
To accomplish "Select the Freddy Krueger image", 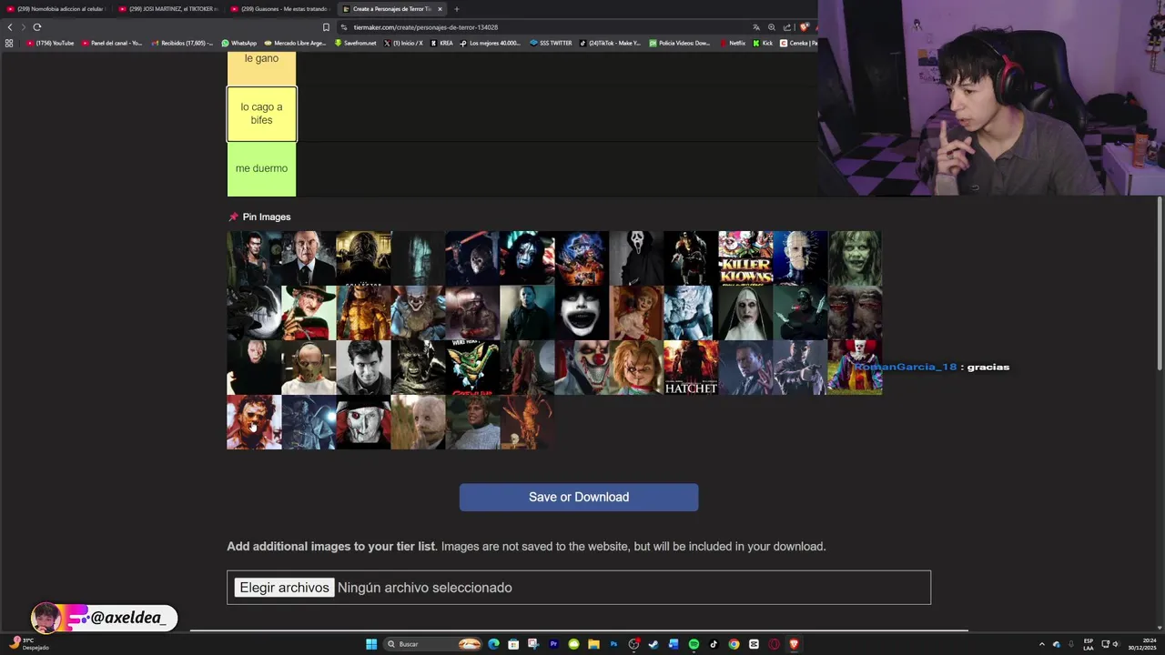I will 309,313.
